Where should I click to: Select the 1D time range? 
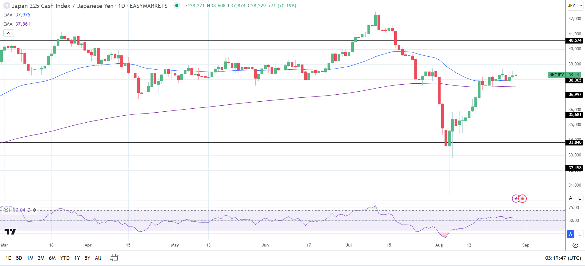(9, 258)
